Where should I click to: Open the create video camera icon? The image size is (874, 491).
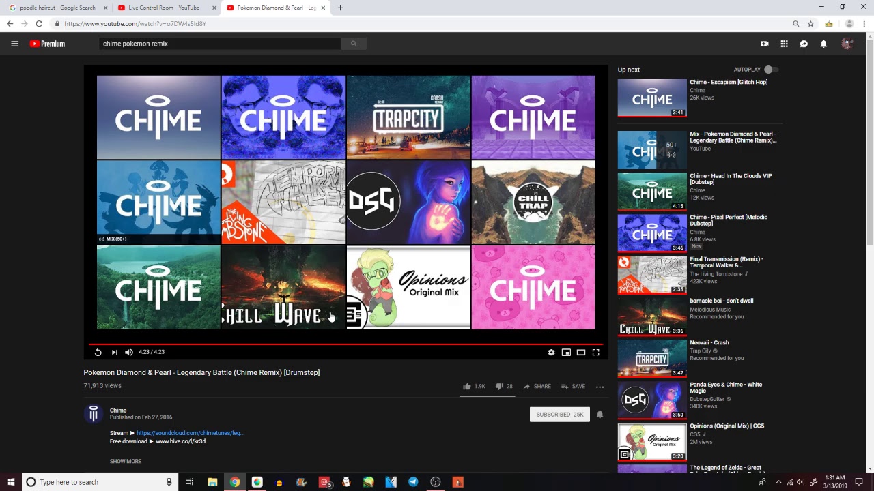[765, 44]
